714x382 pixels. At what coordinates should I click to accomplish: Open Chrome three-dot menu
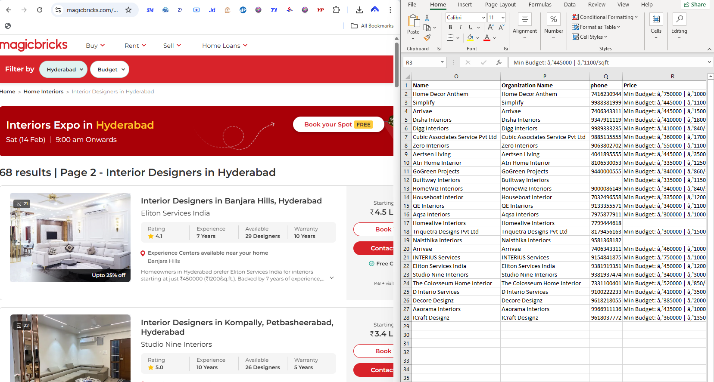coord(390,10)
